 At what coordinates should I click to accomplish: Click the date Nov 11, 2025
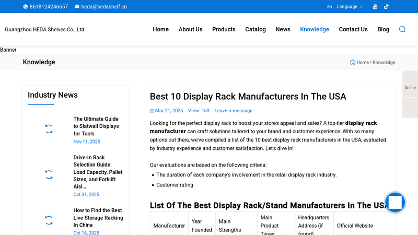coord(87,142)
